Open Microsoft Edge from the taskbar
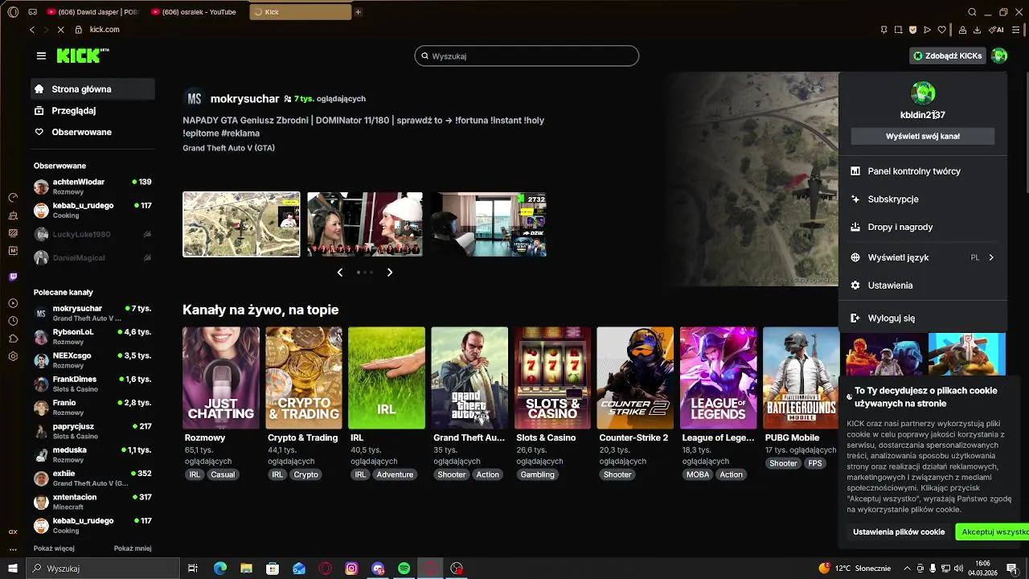This screenshot has height=579, width=1029. click(x=220, y=569)
